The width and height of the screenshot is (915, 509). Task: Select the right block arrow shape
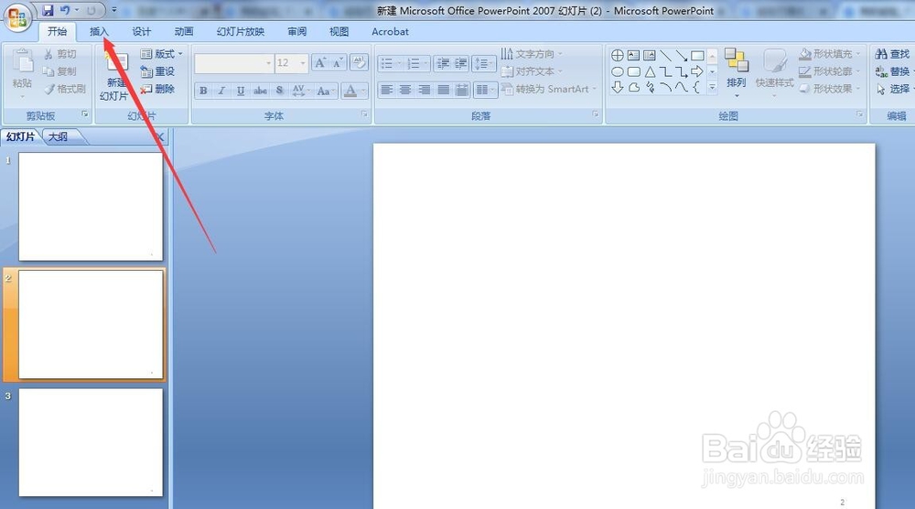click(x=697, y=71)
